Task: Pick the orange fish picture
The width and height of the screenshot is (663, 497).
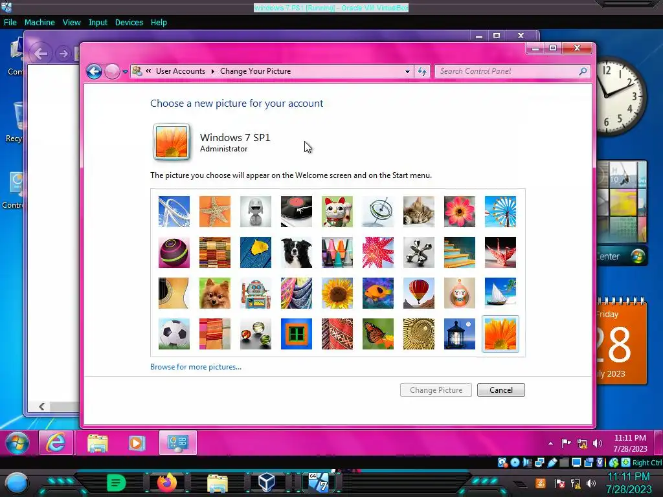Action: [x=378, y=293]
